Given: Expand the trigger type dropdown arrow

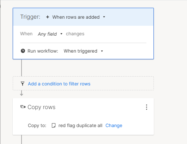Looking at the screenshot, I should click(104, 17).
